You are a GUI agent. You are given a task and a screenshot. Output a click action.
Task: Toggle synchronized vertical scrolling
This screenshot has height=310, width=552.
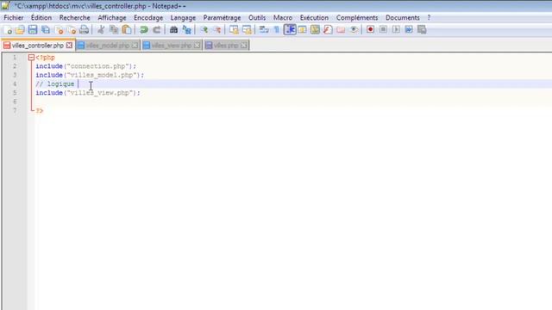pyautogui.click(x=234, y=30)
